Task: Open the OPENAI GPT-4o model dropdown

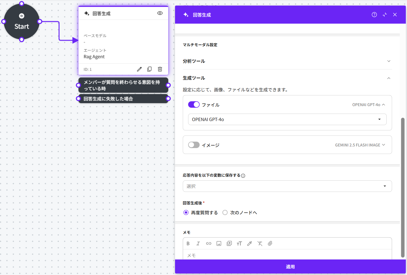Action: (287, 119)
